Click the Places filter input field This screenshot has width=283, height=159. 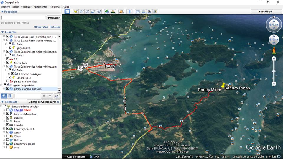(27, 96)
